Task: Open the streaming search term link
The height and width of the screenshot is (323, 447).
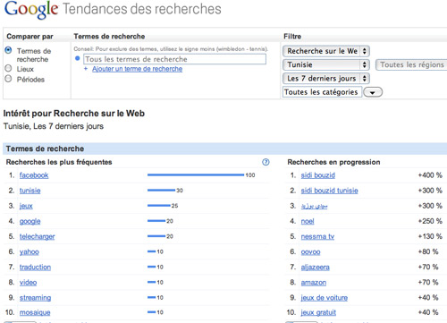Action: point(35,298)
